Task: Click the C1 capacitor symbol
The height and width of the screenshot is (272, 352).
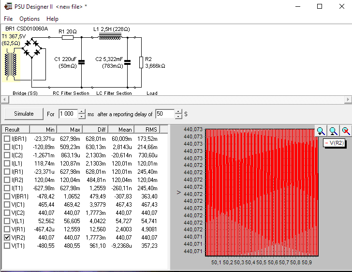Action: click(81, 61)
